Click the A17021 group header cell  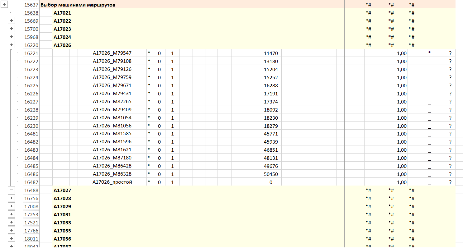point(62,13)
